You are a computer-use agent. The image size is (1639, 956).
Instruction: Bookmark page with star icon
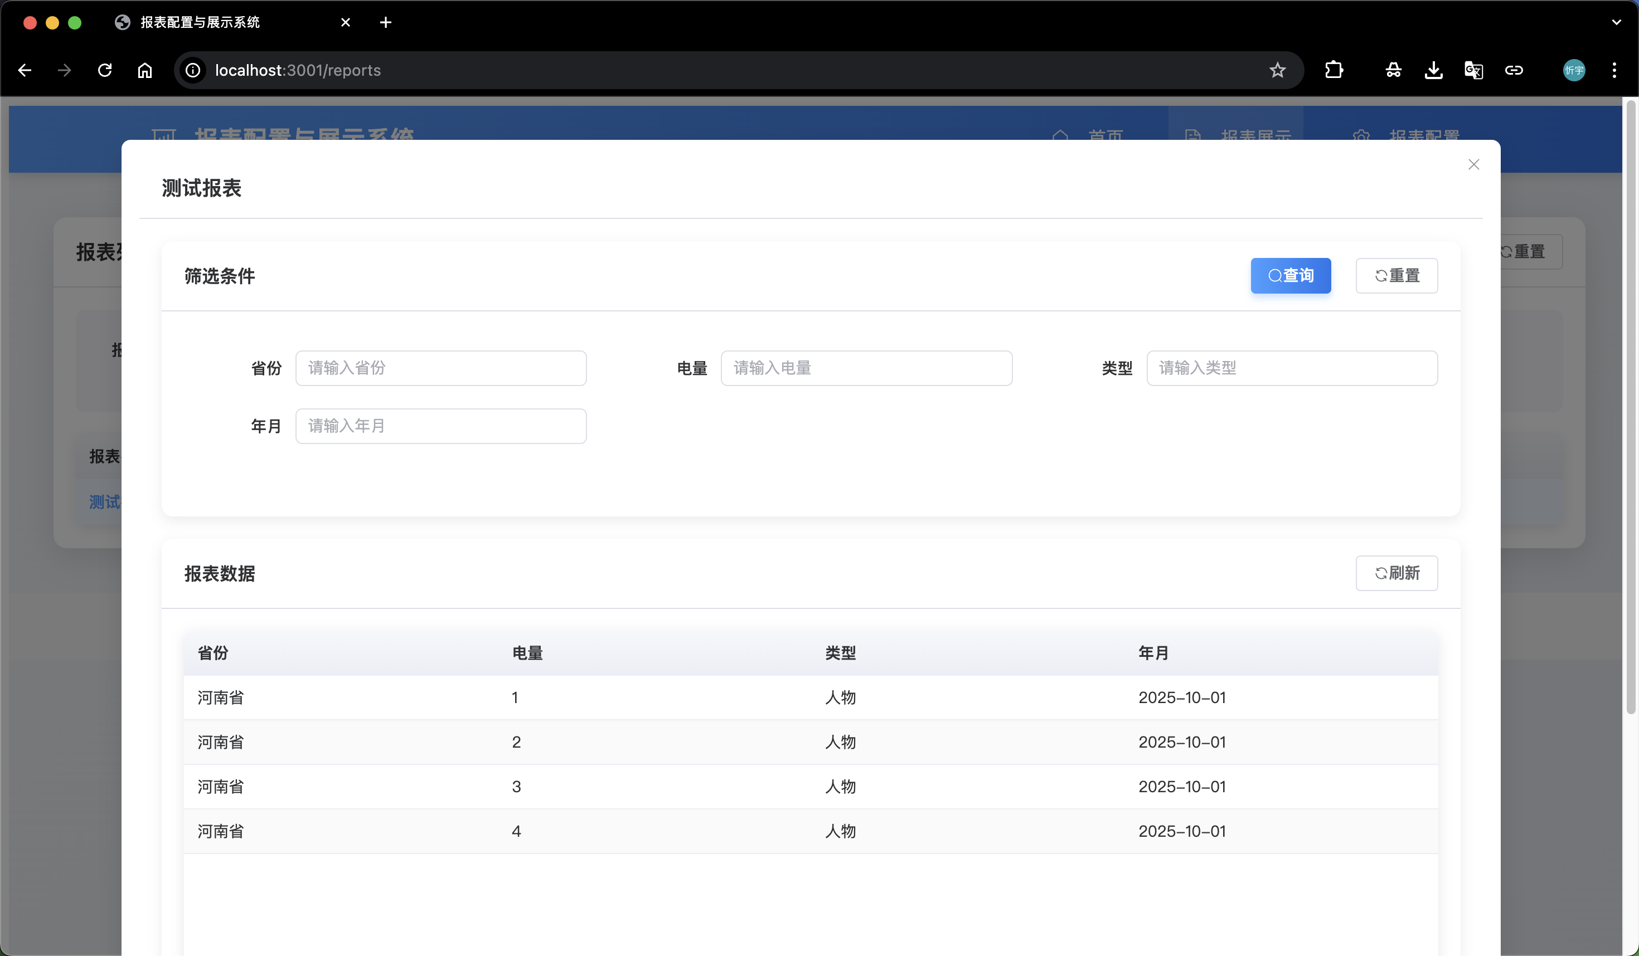1277,70
